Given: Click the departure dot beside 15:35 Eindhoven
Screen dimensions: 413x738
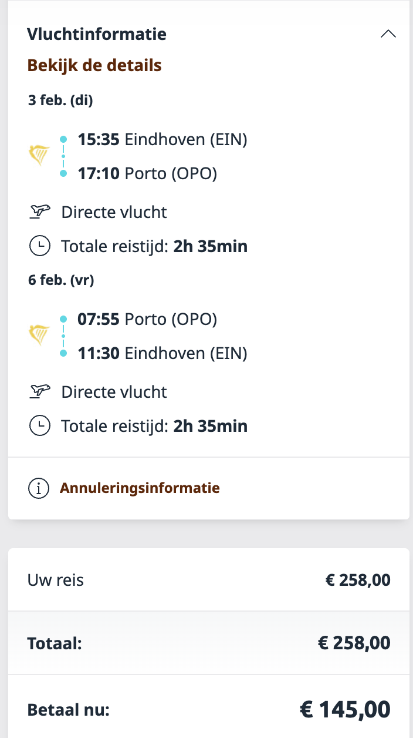Looking at the screenshot, I should click(63, 139).
